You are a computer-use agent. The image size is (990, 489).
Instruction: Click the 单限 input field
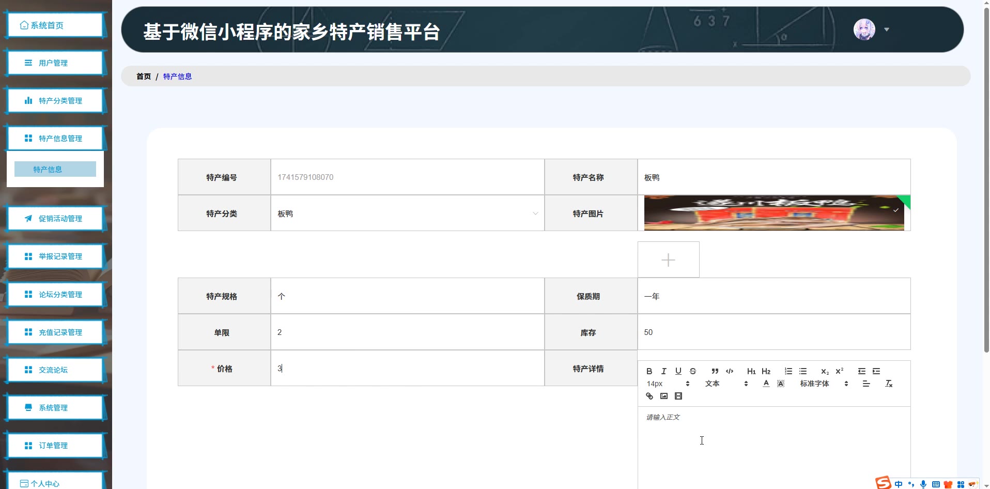[x=408, y=332]
